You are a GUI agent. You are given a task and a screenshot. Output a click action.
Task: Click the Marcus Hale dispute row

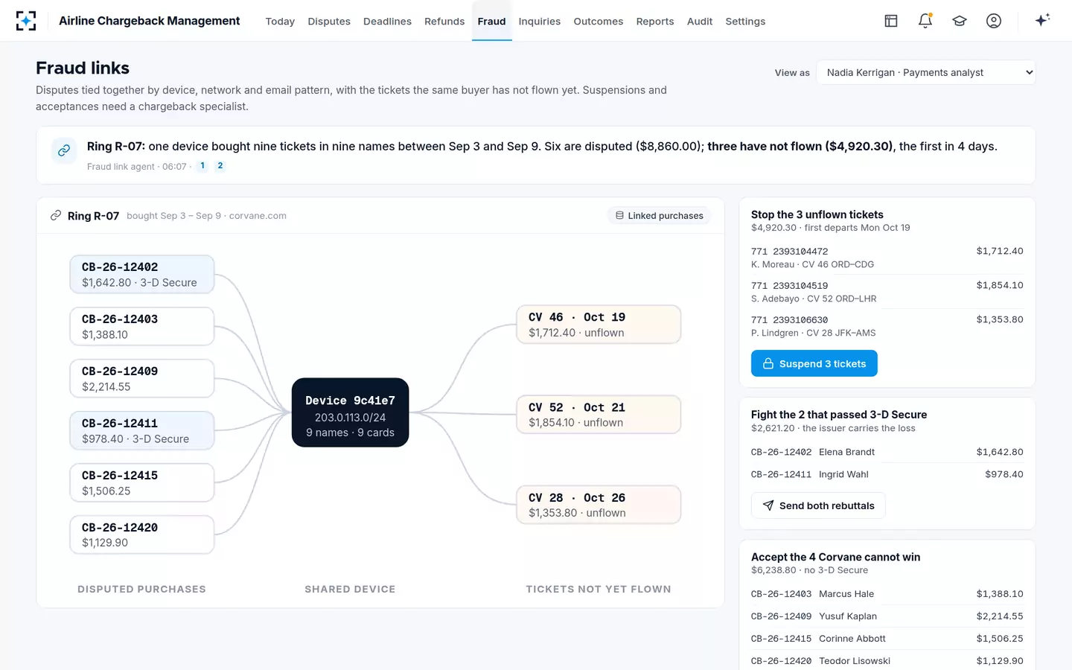[887, 594]
